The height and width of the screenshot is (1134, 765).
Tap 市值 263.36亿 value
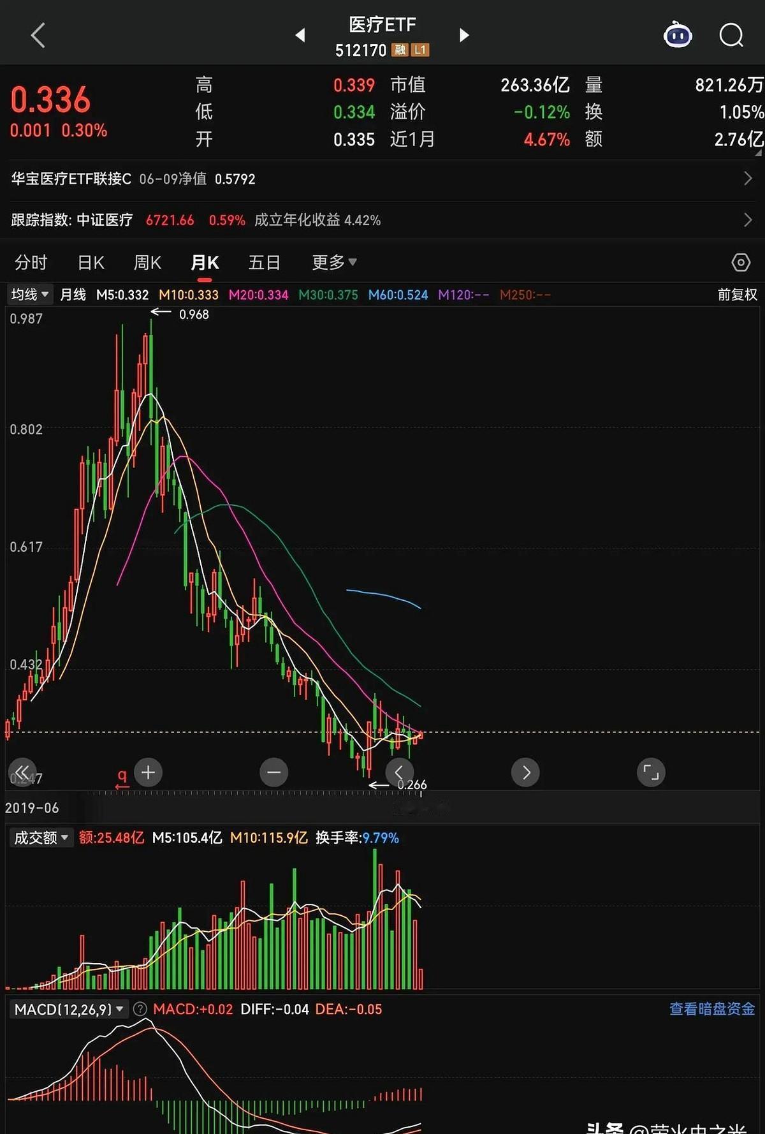(x=535, y=85)
